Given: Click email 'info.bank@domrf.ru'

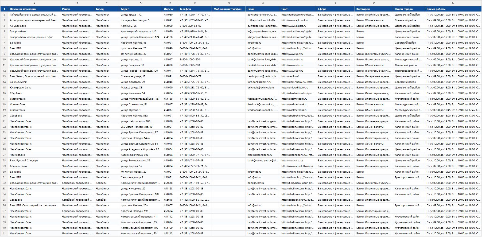Looking at the screenshot, I should click(263, 82).
